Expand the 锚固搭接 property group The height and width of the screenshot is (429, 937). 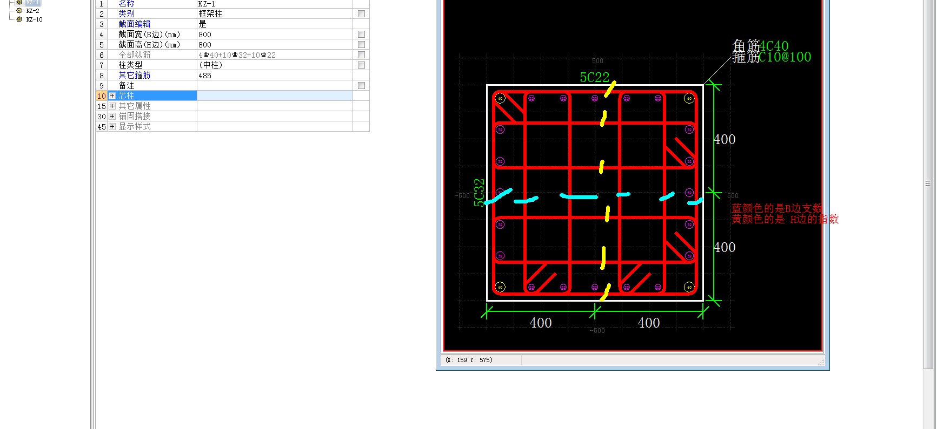click(x=112, y=116)
